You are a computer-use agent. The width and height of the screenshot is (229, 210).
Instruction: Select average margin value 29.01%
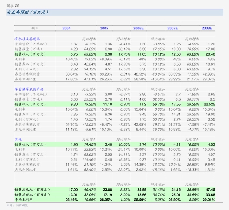click(x=209, y=200)
